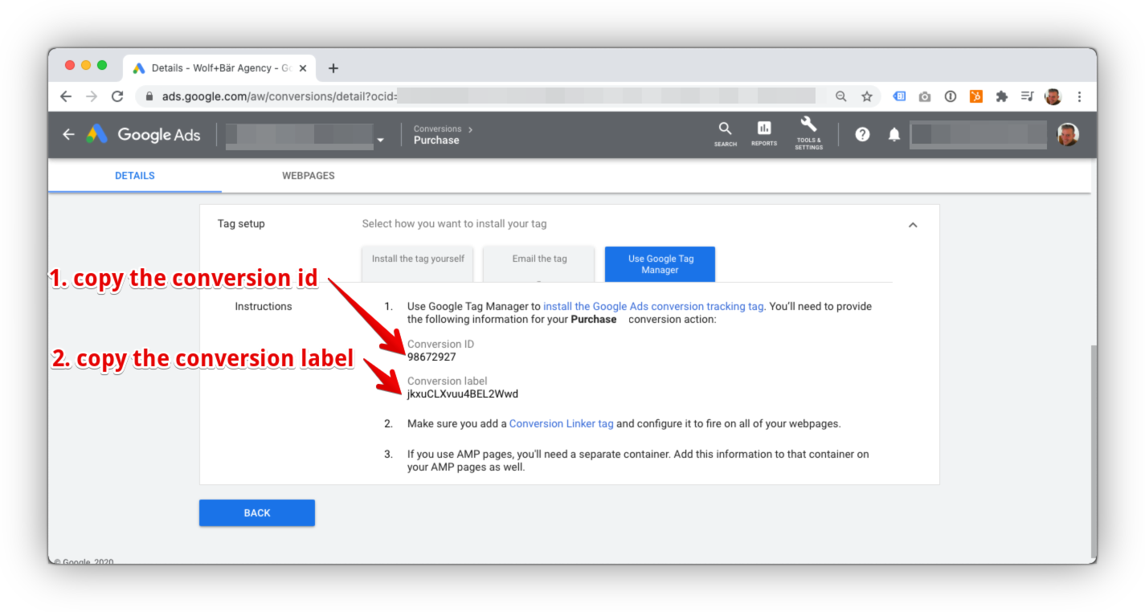
Task: Open a new browser tab
Action: pyautogui.click(x=333, y=68)
